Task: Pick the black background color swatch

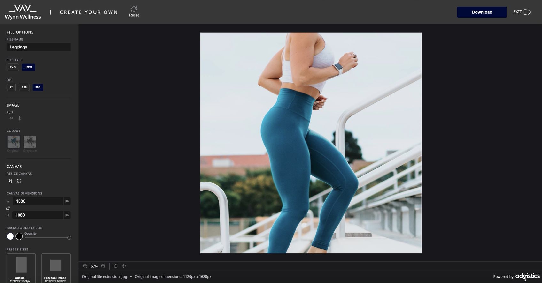Action: point(19,236)
